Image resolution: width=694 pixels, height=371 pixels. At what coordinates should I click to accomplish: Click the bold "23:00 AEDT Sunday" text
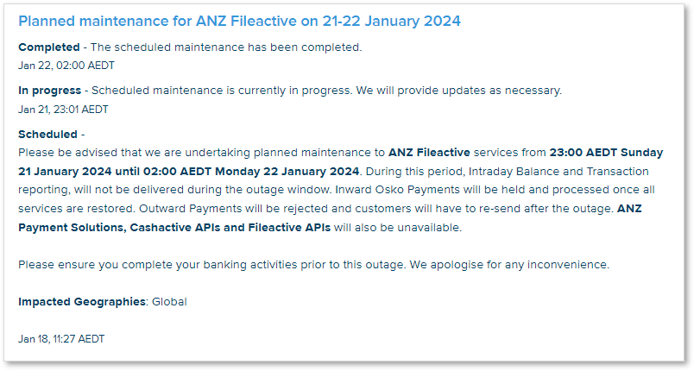pyautogui.click(x=606, y=153)
